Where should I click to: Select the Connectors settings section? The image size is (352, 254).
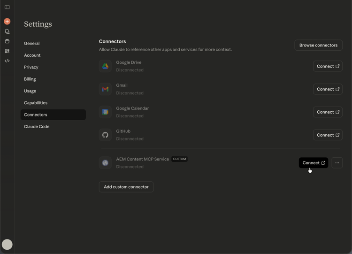[x=53, y=115]
